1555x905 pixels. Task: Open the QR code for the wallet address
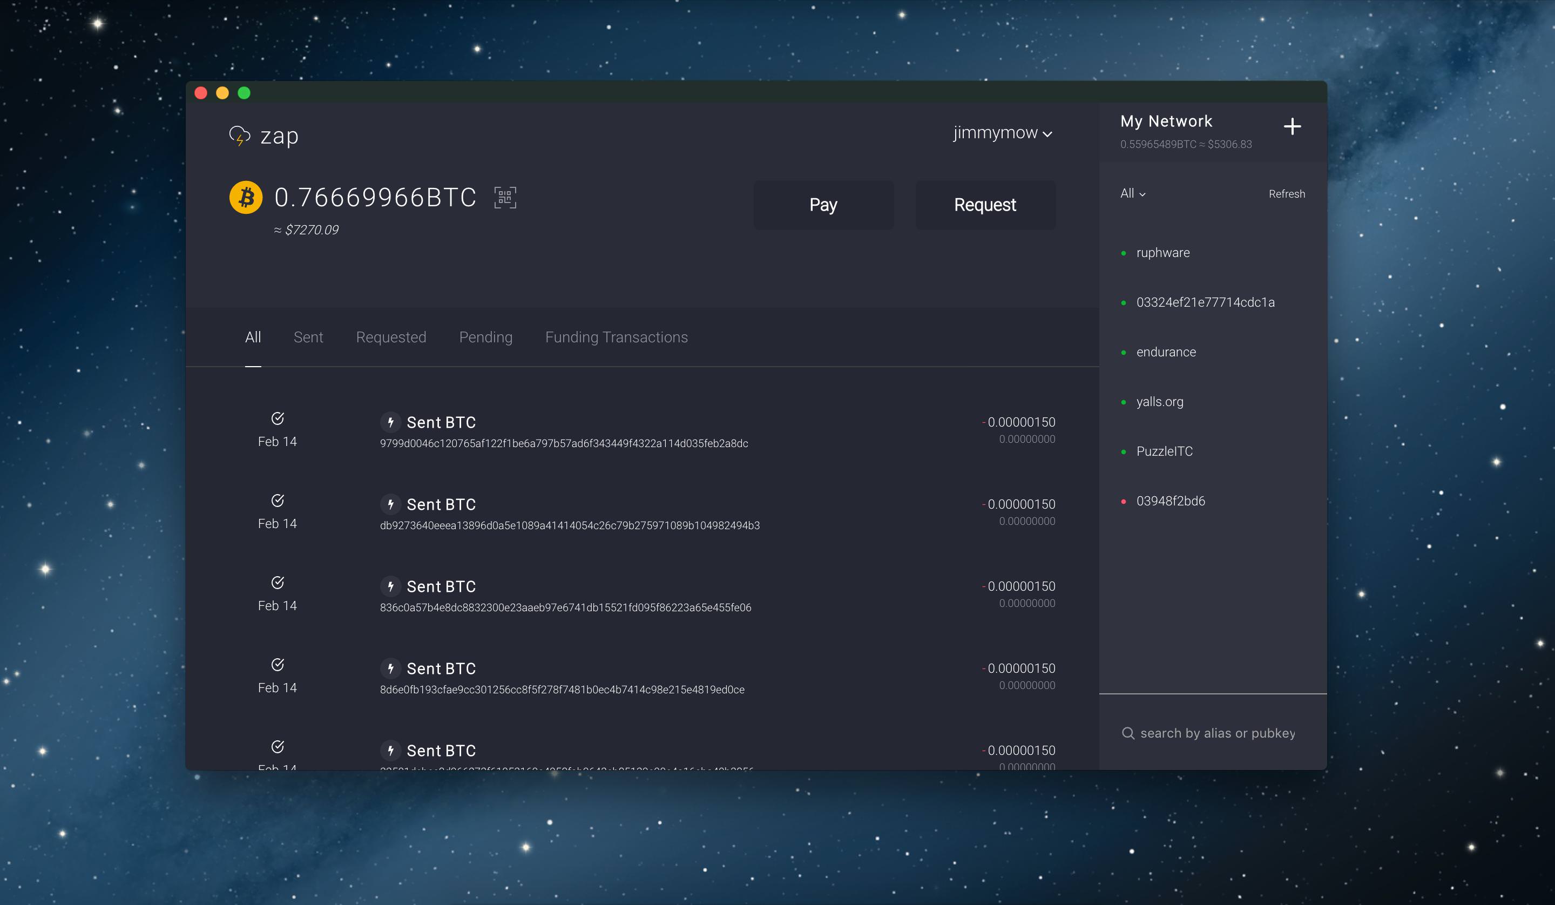click(505, 198)
